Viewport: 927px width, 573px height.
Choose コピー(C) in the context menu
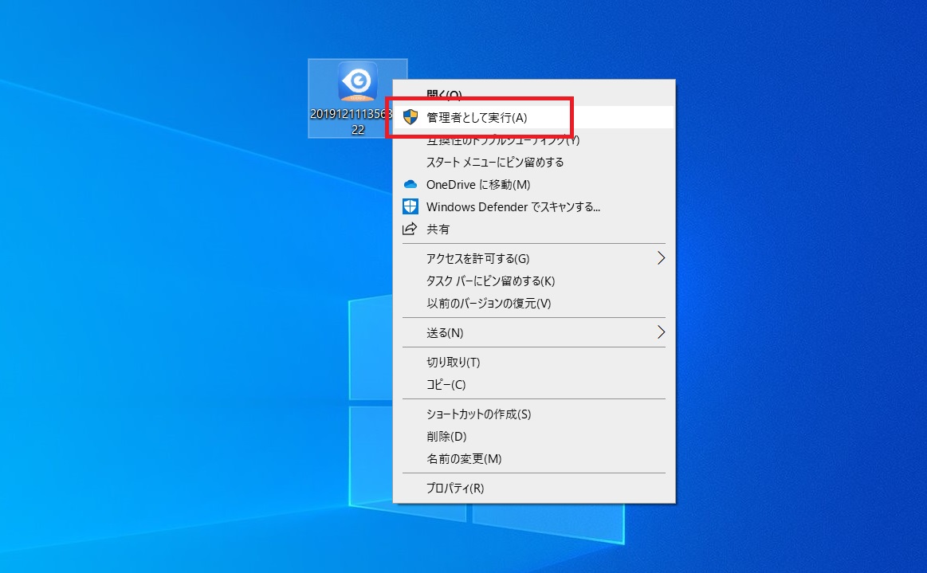tap(533, 384)
